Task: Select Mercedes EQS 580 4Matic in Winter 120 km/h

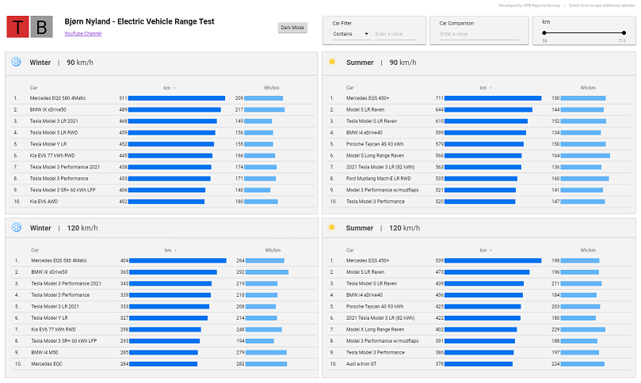Action: coord(59,260)
